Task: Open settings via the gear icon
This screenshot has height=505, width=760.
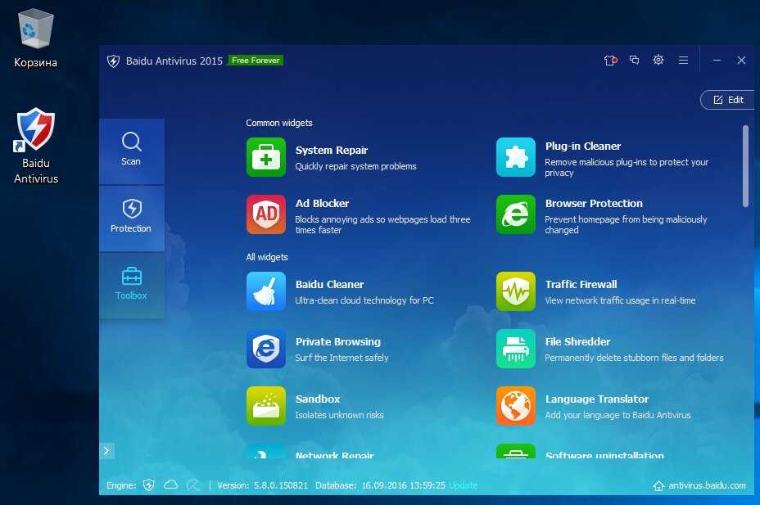Action: click(x=658, y=60)
